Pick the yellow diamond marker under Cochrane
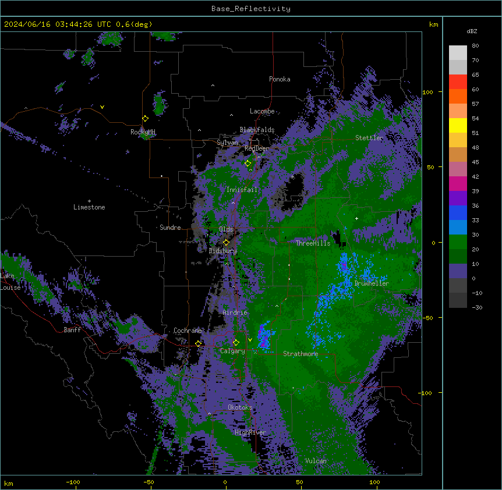 [x=198, y=344]
